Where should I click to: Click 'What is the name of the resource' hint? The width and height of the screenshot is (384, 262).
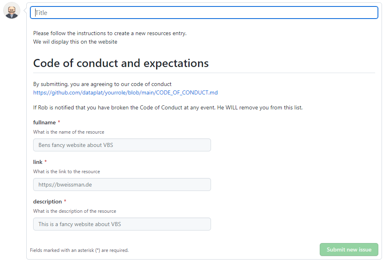(x=69, y=132)
